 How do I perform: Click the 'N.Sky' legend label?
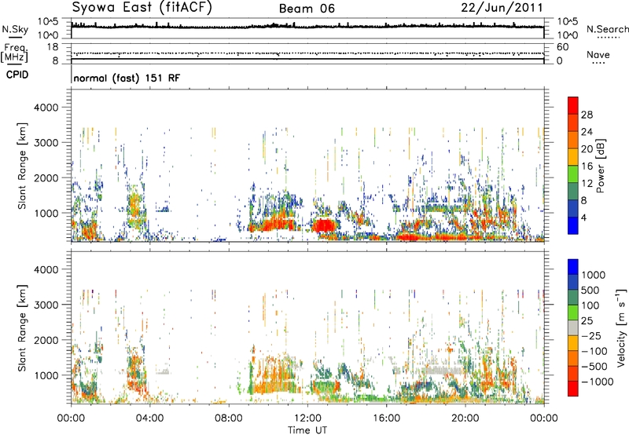(x=15, y=29)
